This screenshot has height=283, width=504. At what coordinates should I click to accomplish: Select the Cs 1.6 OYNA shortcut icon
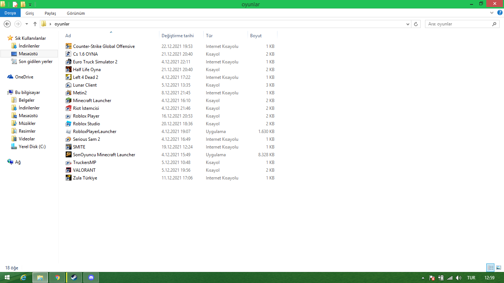point(68,54)
